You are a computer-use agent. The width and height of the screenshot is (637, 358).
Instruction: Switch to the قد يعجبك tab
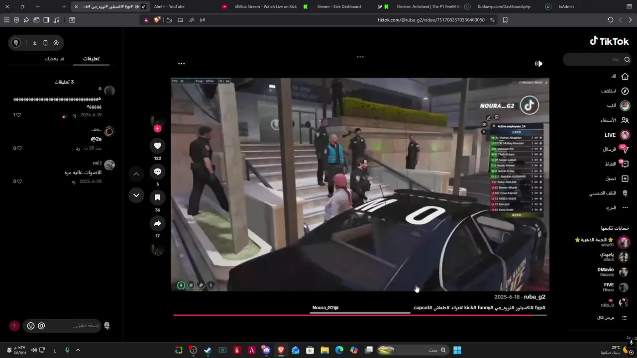[55, 59]
